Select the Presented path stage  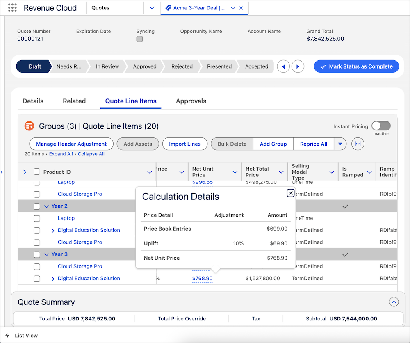tap(219, 66)
